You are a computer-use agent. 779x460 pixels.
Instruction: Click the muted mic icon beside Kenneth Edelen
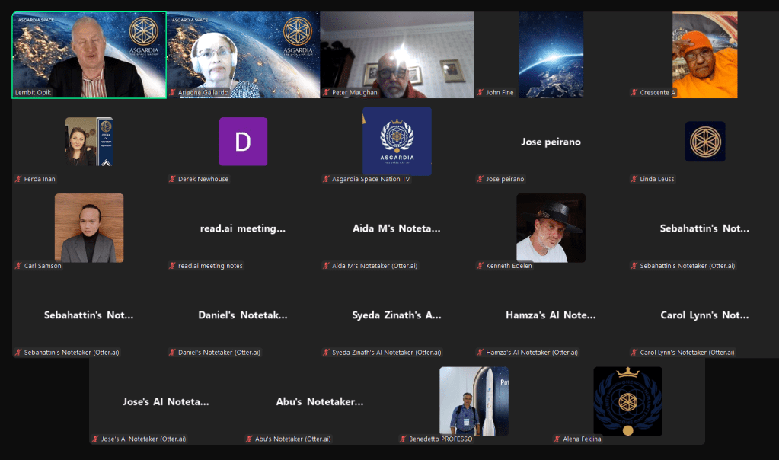(480, 266)
